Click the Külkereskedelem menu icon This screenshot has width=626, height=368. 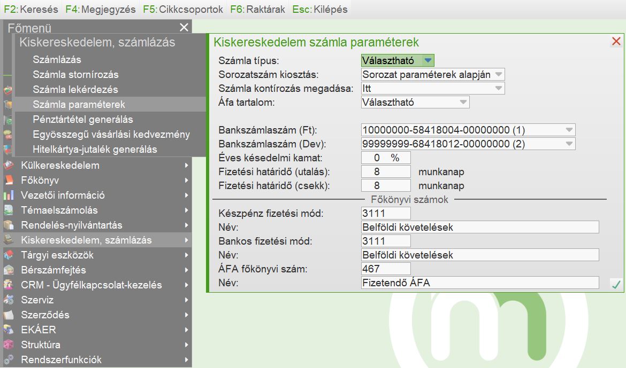[x=9, y=165]
